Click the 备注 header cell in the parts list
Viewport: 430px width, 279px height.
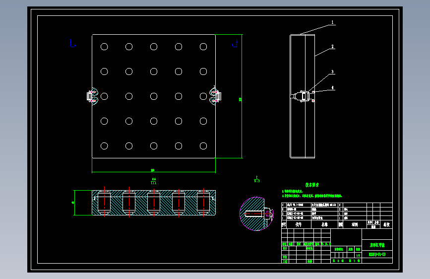(386, 224)
